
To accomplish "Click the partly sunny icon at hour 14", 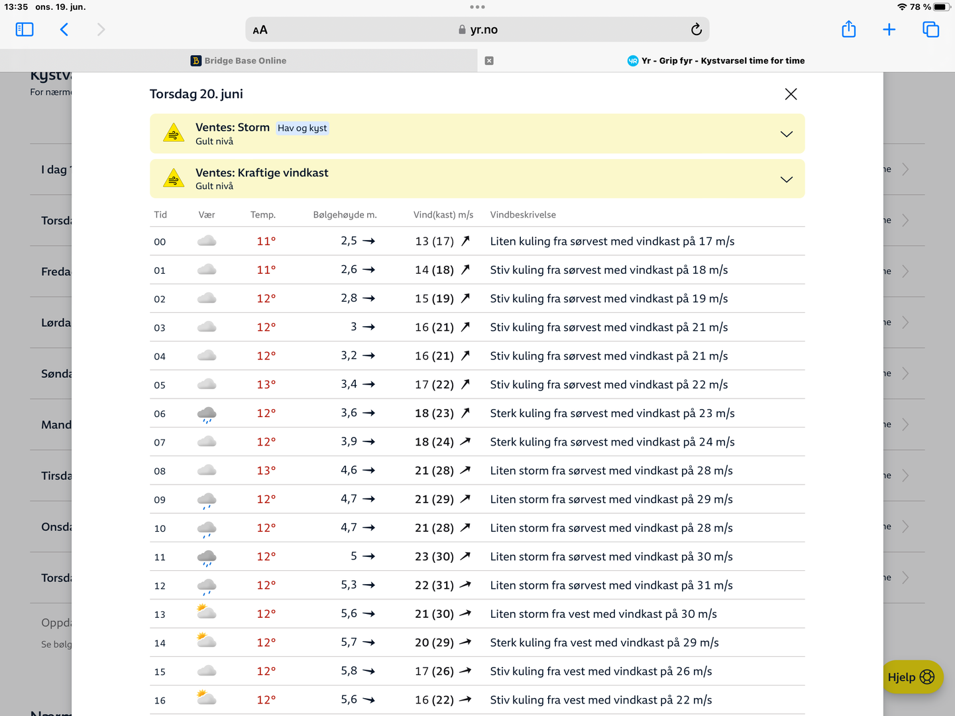I will tap(207, 640).
